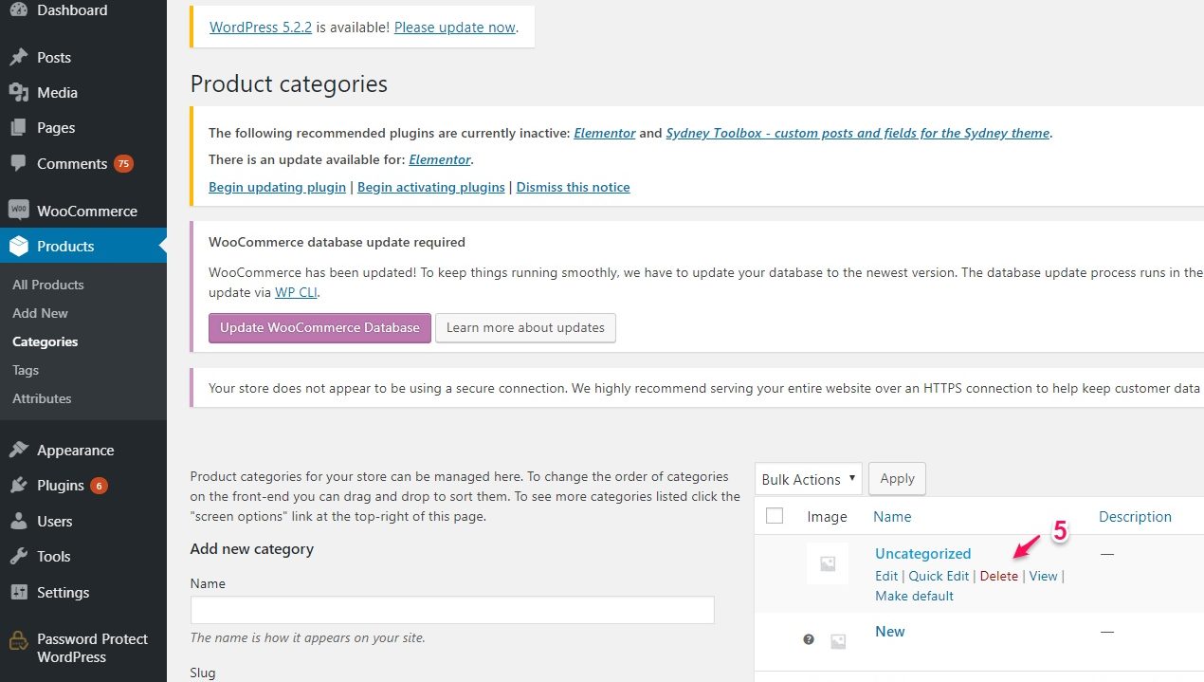This screenshot has height=682, width=1204.
Task: Open the Categories submenu item
Action: pyautogui.click(x=46, y=341)
